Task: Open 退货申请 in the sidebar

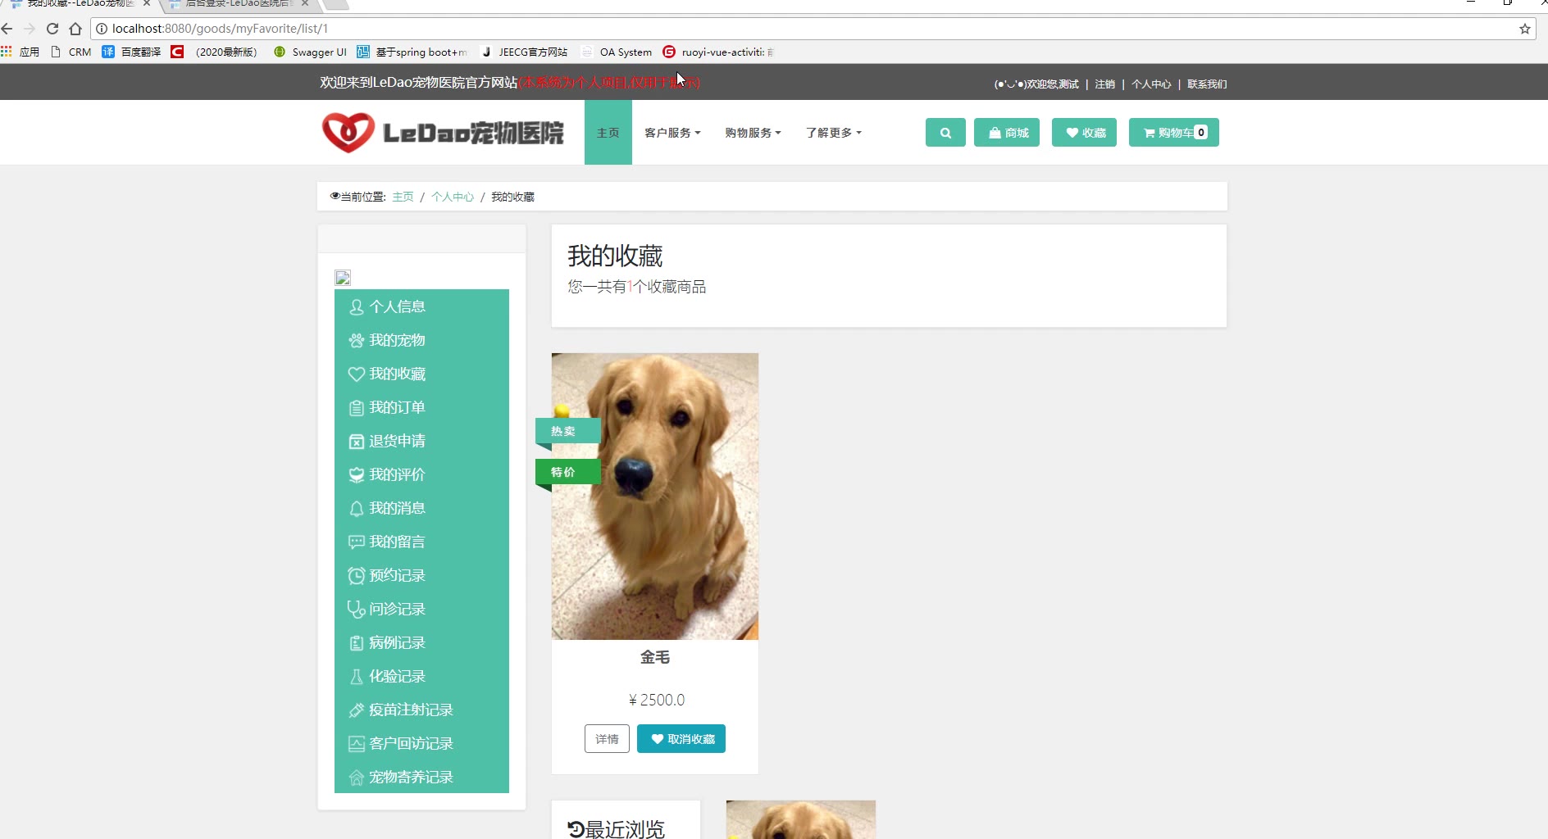Action: click(421, 441)
